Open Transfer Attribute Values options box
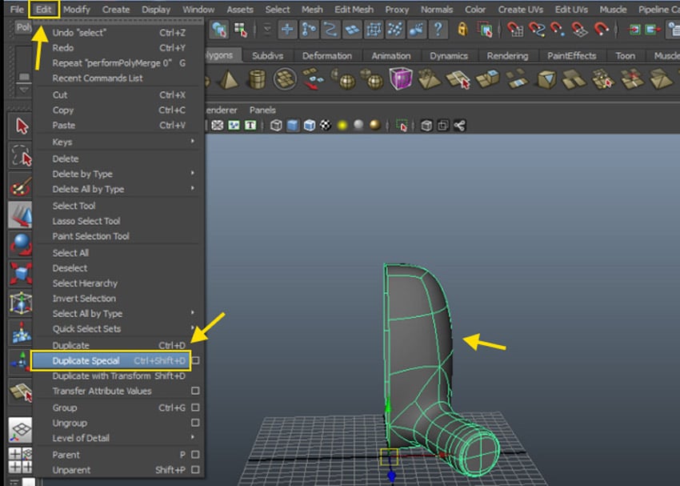The height and width of the screenshot is (486, 680). [195, 392]
